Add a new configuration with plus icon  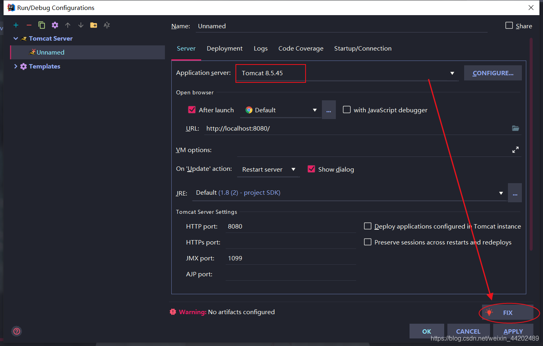coord(16,25)
